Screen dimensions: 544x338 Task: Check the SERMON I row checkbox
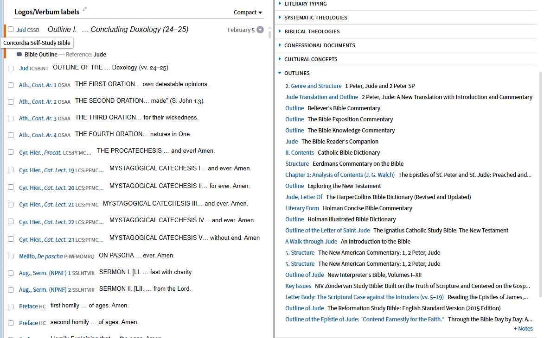point(11,273)
